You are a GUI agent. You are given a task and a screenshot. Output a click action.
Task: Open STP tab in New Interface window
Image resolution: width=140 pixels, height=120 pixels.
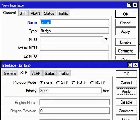point(23,13)
